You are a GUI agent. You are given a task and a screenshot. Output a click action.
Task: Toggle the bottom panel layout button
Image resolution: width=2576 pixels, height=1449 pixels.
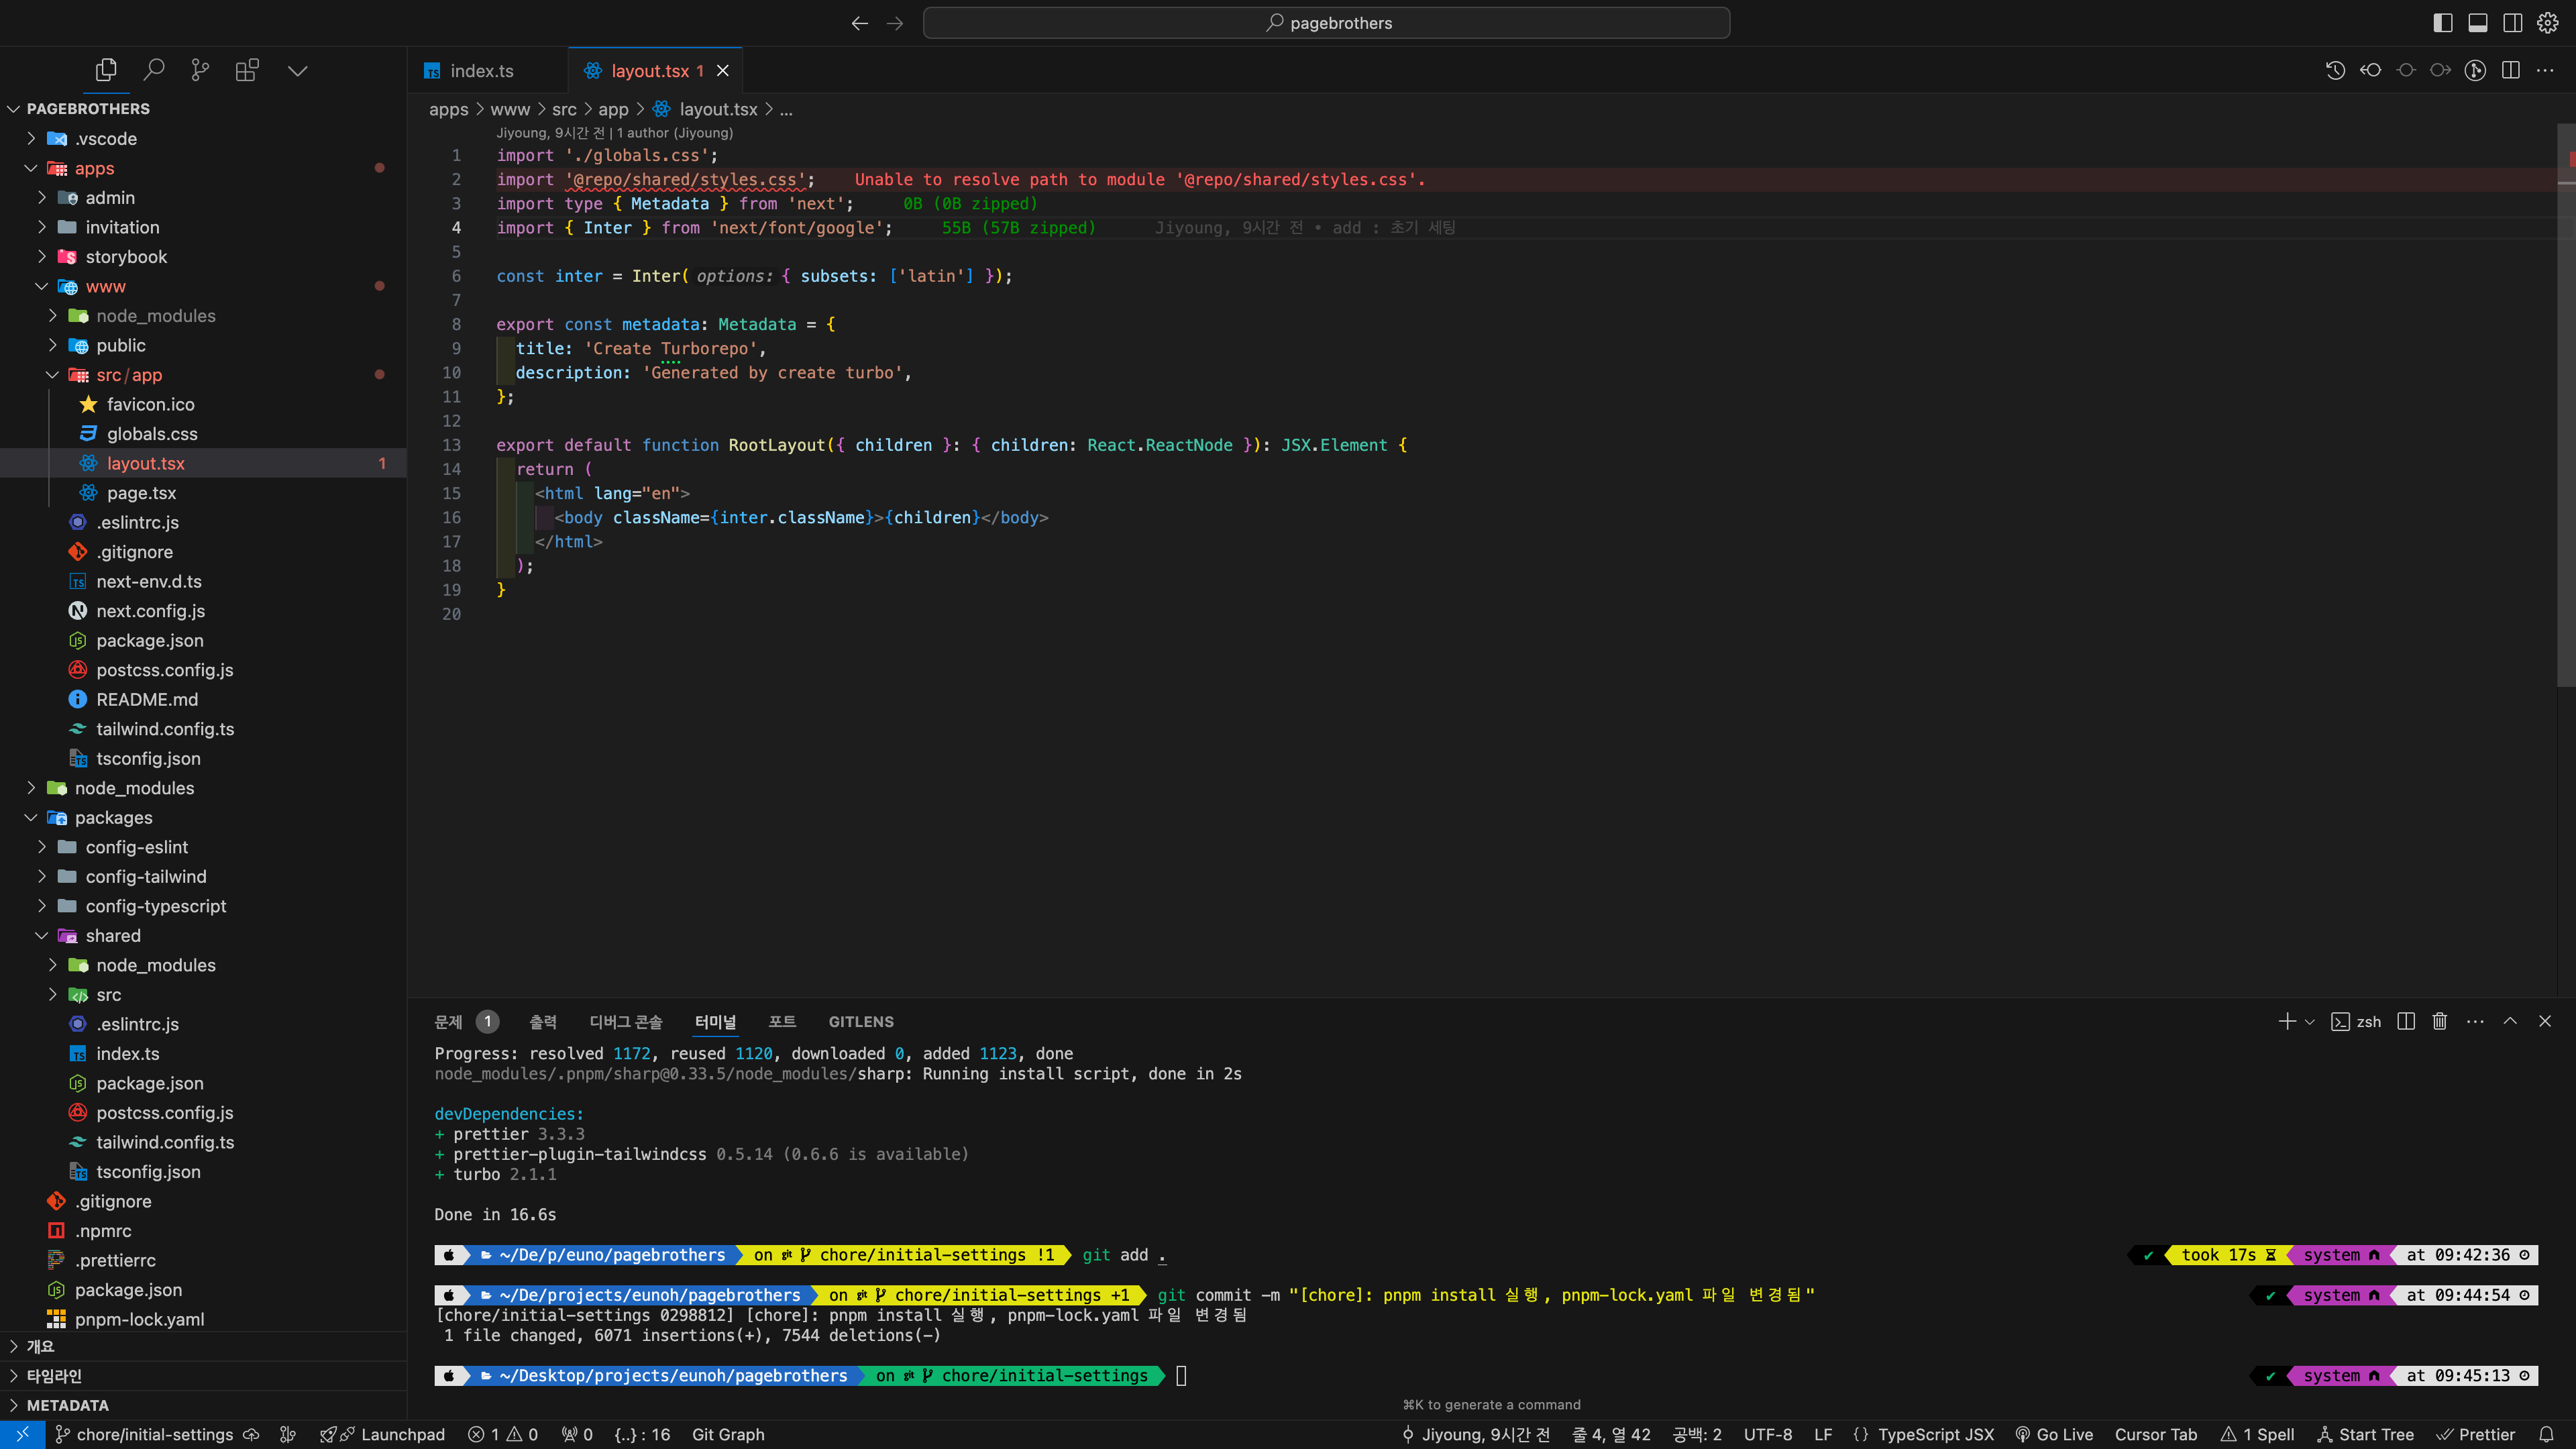[2477, 22]
